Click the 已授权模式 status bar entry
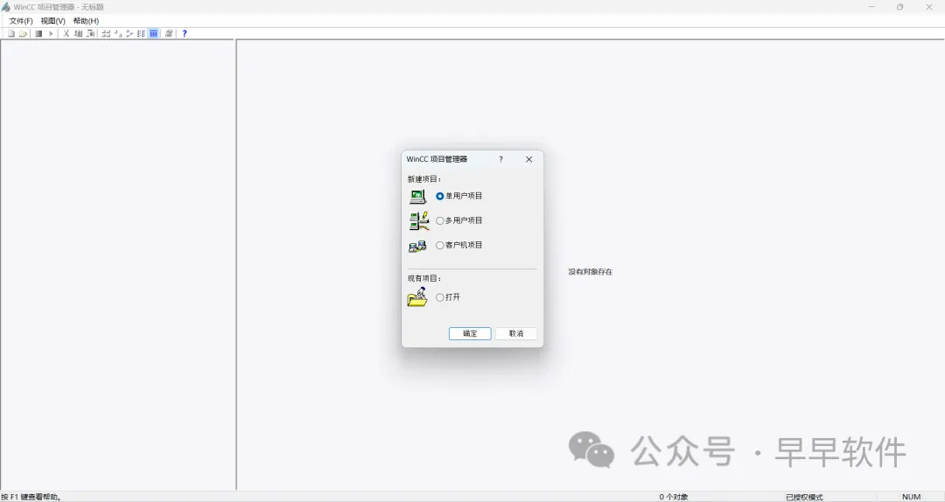945x502 pixels. pyautogui.click(x=804, y=497)
